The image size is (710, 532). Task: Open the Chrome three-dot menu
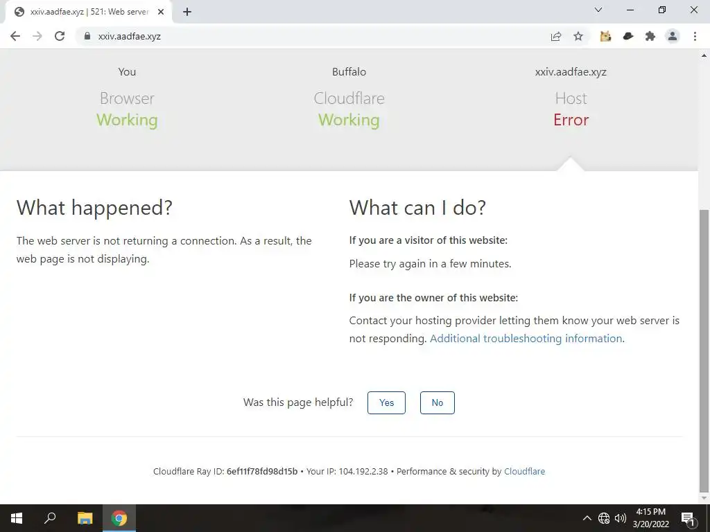695,36
